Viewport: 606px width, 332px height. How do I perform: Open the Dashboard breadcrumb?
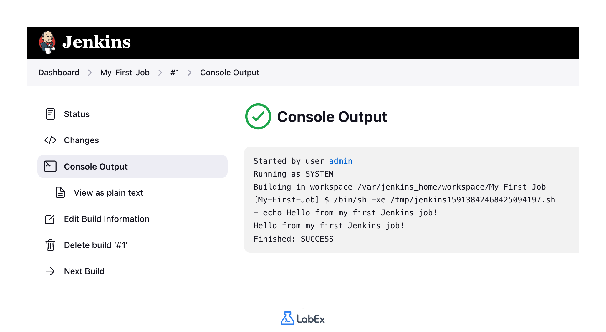click(x=59, y=72)
